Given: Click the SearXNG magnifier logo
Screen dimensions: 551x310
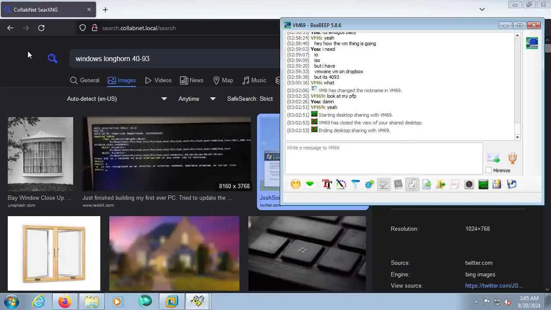Looking at the screenshot, I should [53, 59].
